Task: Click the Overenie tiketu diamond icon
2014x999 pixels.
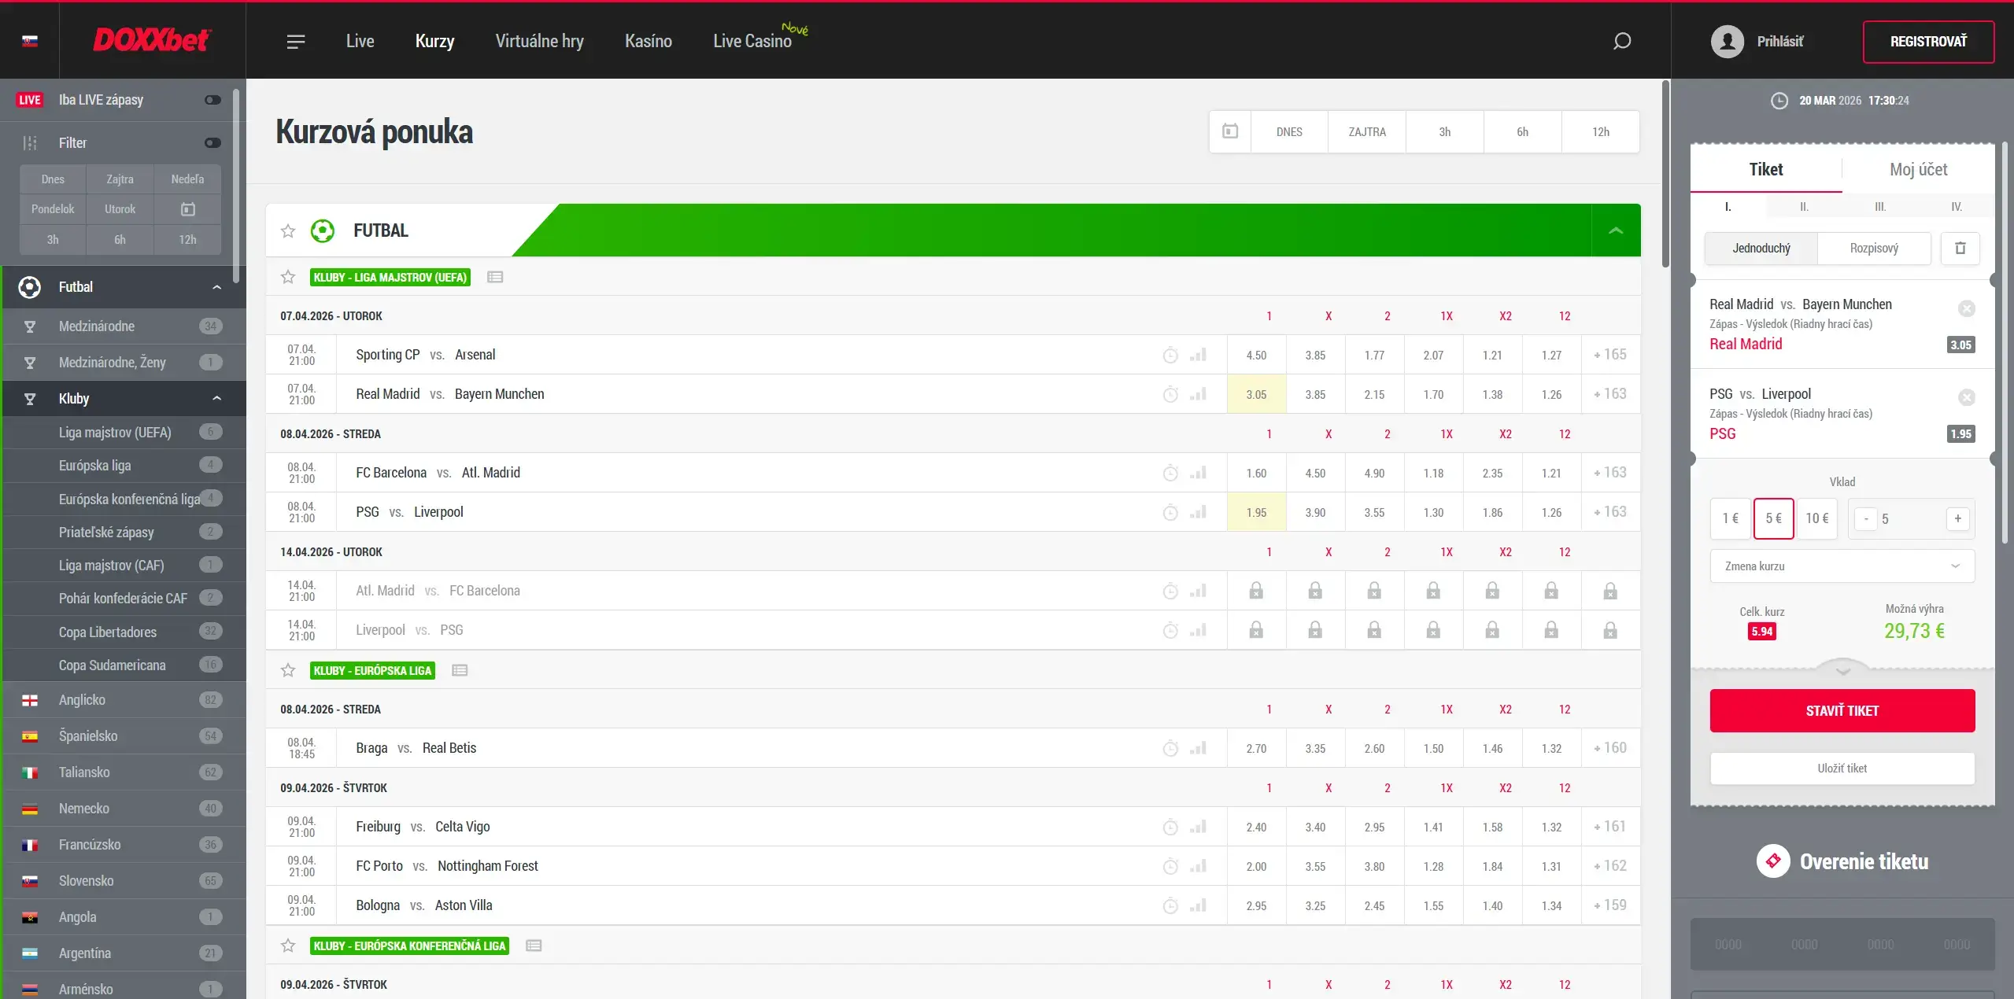Action: 1773,861
